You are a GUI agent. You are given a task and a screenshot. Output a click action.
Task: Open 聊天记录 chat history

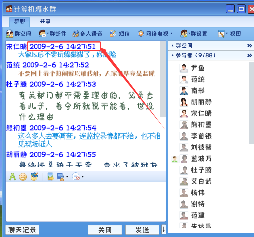pos(22,230)
